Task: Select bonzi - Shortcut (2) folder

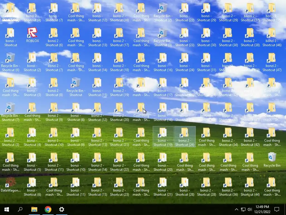Action: pyautogui.click(x=32, y=62)
